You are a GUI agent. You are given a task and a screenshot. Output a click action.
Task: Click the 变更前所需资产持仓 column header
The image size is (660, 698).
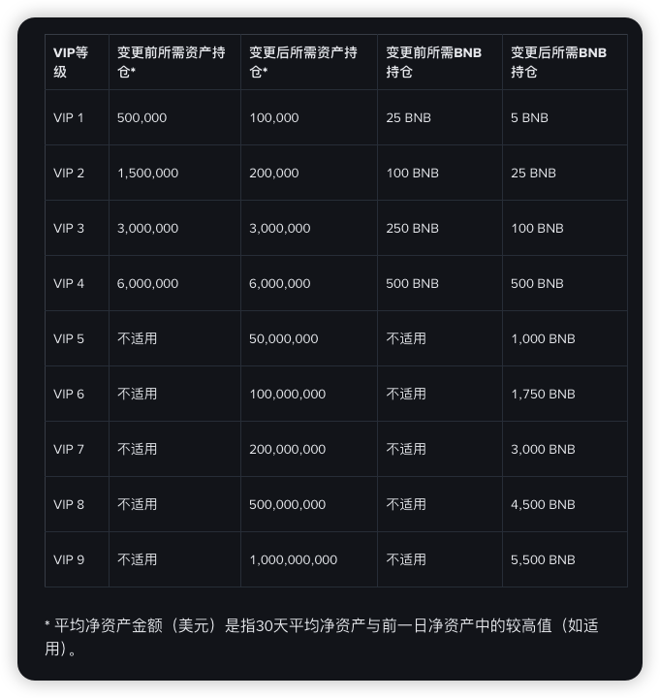(x=171, y=62)
